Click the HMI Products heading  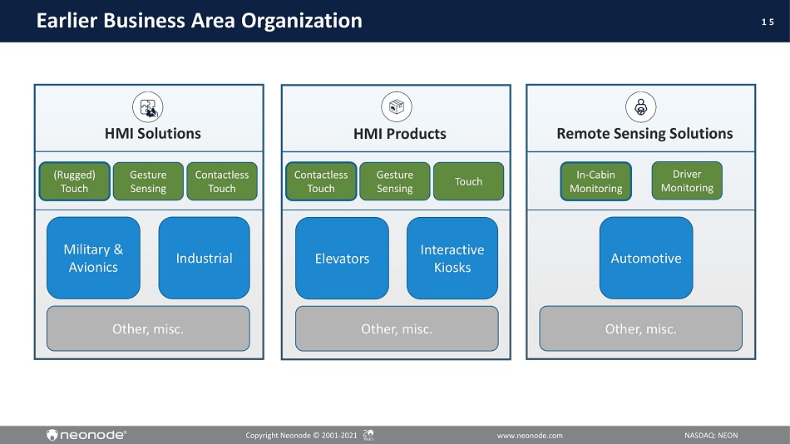click(399, 134)
